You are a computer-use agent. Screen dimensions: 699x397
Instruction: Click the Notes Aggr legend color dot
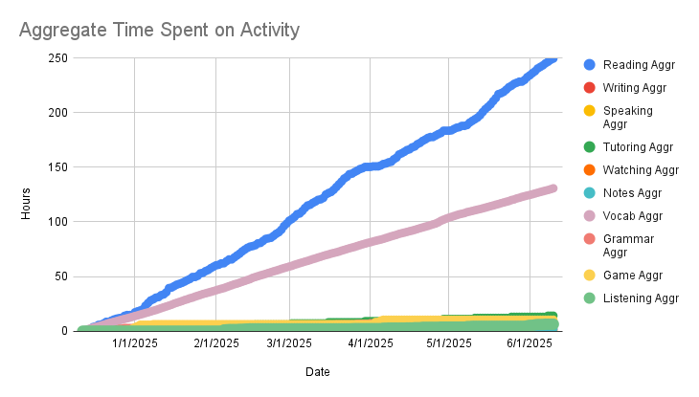pyautogui.click(x=590, y=193)
